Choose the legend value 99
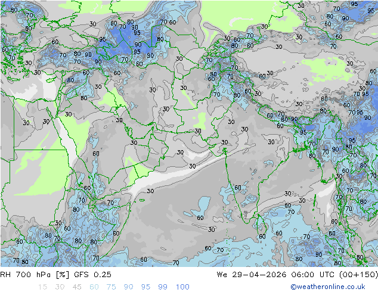378x292 pixels. tap(163, 287)
